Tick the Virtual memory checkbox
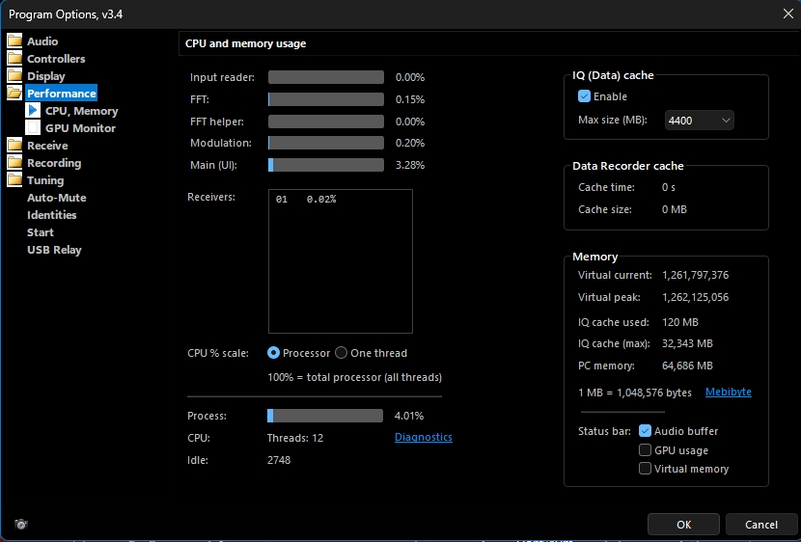 coord(646,469)
